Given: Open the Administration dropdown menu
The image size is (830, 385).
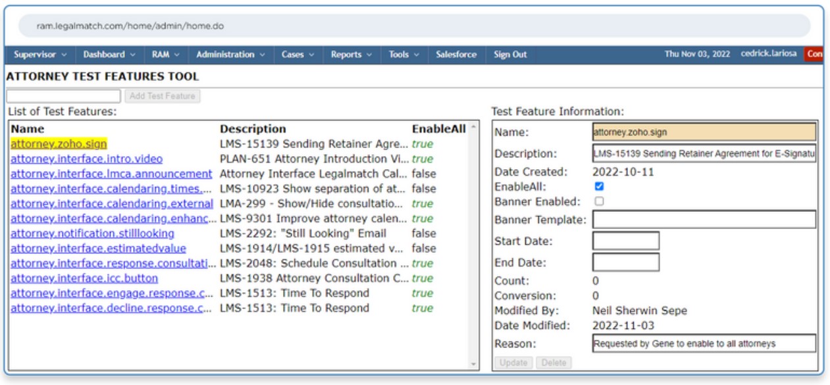Looking at the screenshot, I should coord(230,55).
